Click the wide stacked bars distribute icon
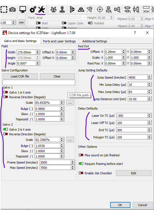The width and height of the screenshot is (154, 210). tap(127, 10)
